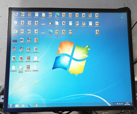Select the Microsoft Edge desktop shortcut
Screen dimensions: 137x114
pos(57,16)
